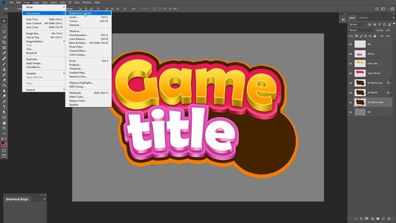Screen dimensions: 396x223
Task: Switch to the Channels tab
Action: (363, 18)
